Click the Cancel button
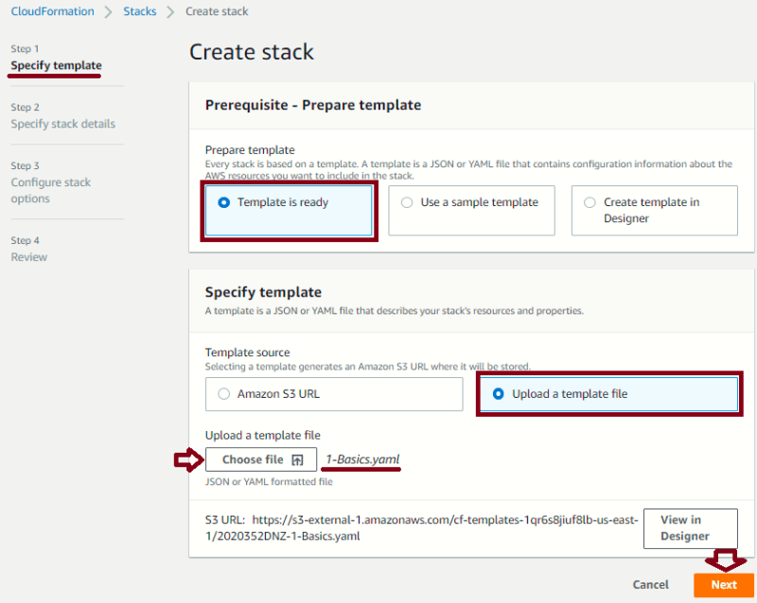 (x=650, y=585)
